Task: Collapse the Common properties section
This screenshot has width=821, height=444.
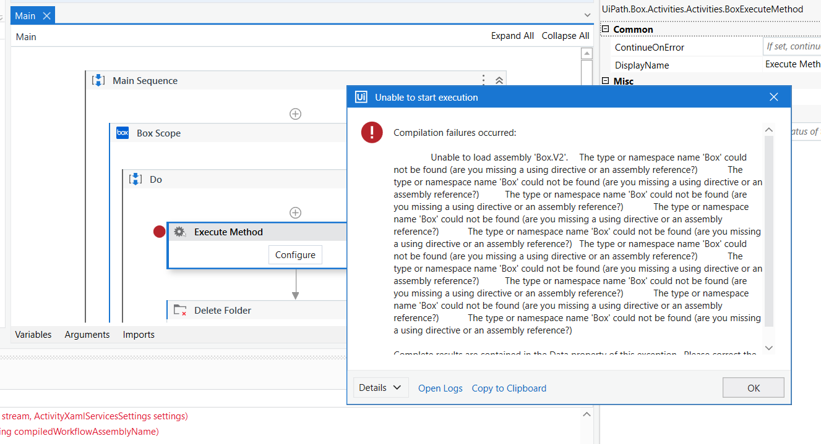Action: click(606, 29)
